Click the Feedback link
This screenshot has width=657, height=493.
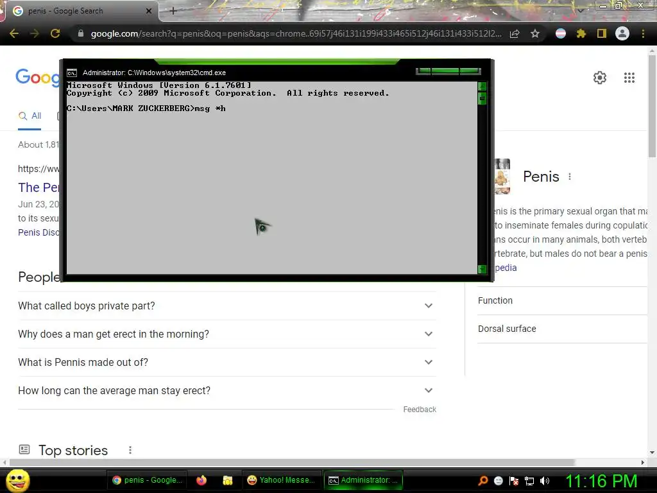click(420, 410)
